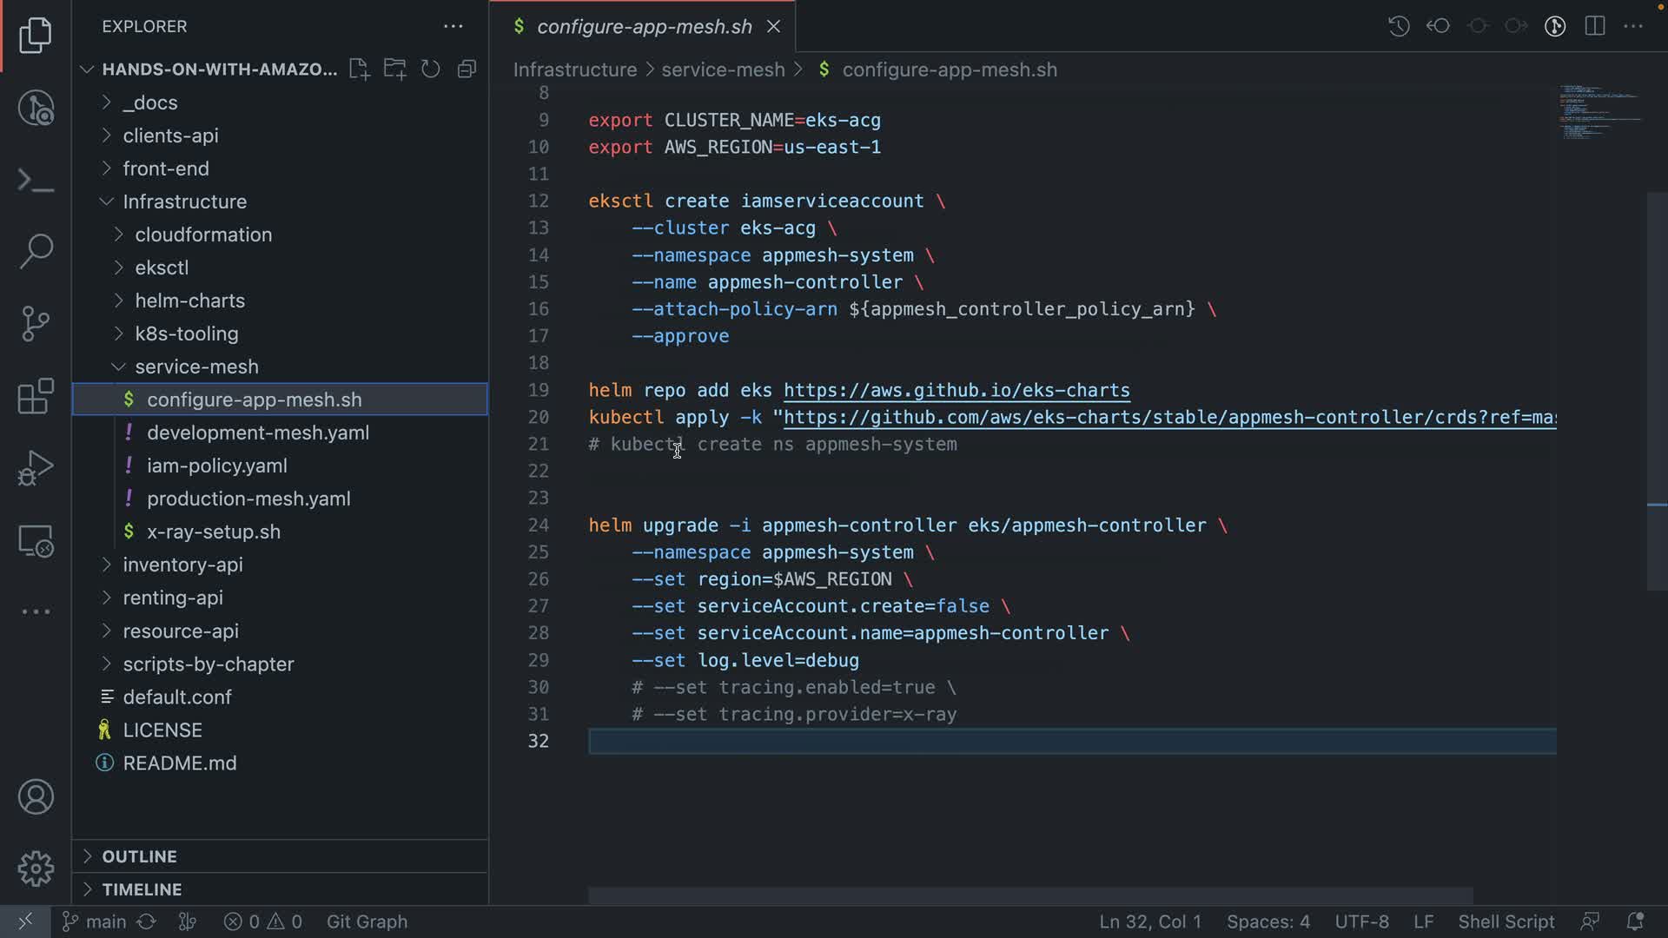Open the eks-charts GitHub link
Viewport: 1668px width, 938px height.
pos(956,391)
